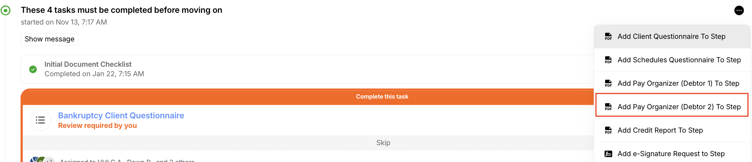Screen dimensions: 752x162
Task: Click the PDF icon beside Add Client Questionnaire
Action: [608, 37]
